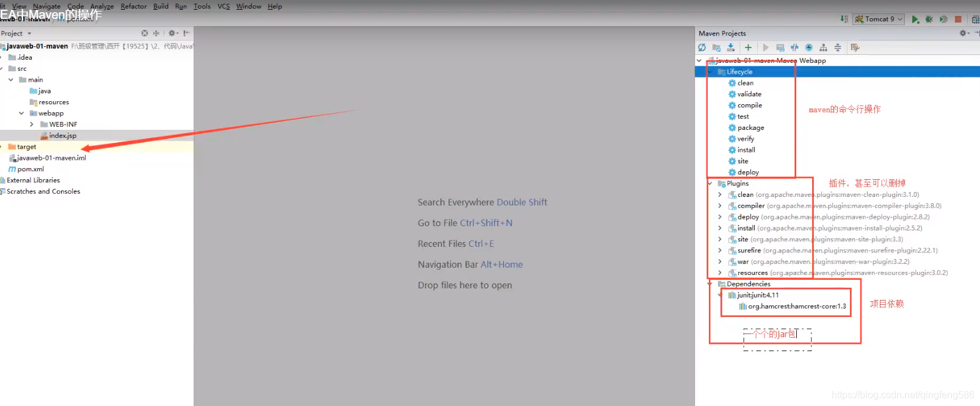Viewport: 980px width, 406px height.
Task: Run selected Maven build
Action: point(766,48)
